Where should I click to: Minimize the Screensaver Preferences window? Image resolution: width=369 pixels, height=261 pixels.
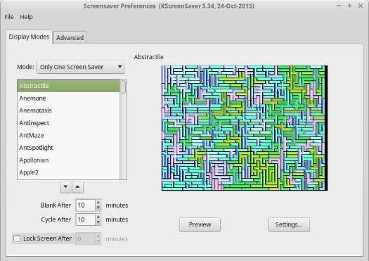point(339,6)
